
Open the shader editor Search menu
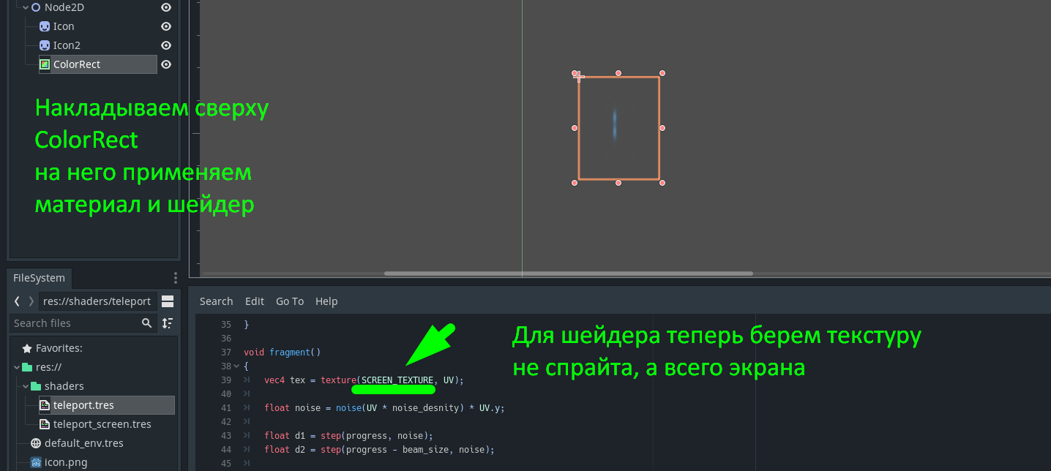[216, 301]
